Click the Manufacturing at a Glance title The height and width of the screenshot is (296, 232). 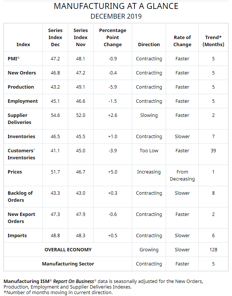click(116, 6)
